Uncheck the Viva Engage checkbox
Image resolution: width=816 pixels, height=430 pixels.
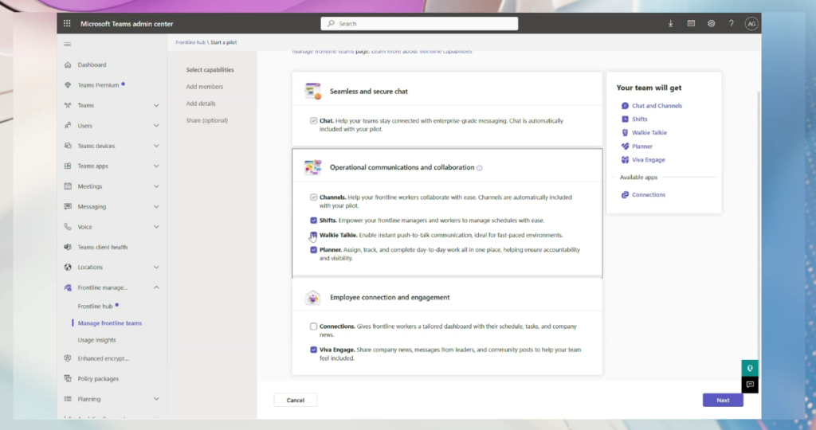tap(314, 350)
